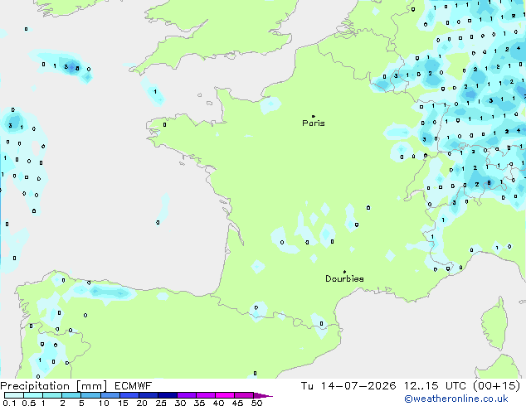Click the magenta 45 mm legend swatch
The image size is (526, 406).
pyautogui.click(x=244, y=395)
